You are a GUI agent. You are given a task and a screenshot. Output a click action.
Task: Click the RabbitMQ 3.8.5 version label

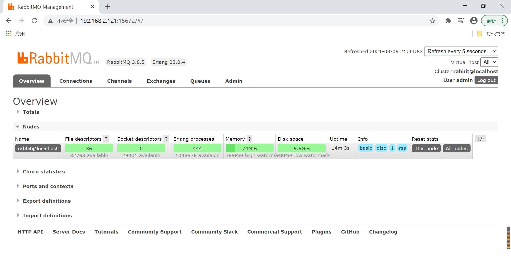pos(126,62)
